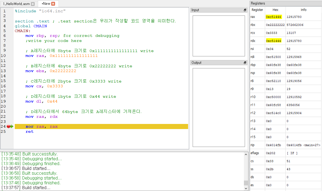Click the mov rax, 0x1111111111111111 line

point(62,56)
